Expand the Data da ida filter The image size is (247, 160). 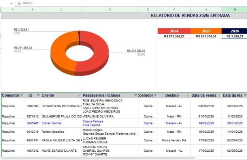[245, 96]
